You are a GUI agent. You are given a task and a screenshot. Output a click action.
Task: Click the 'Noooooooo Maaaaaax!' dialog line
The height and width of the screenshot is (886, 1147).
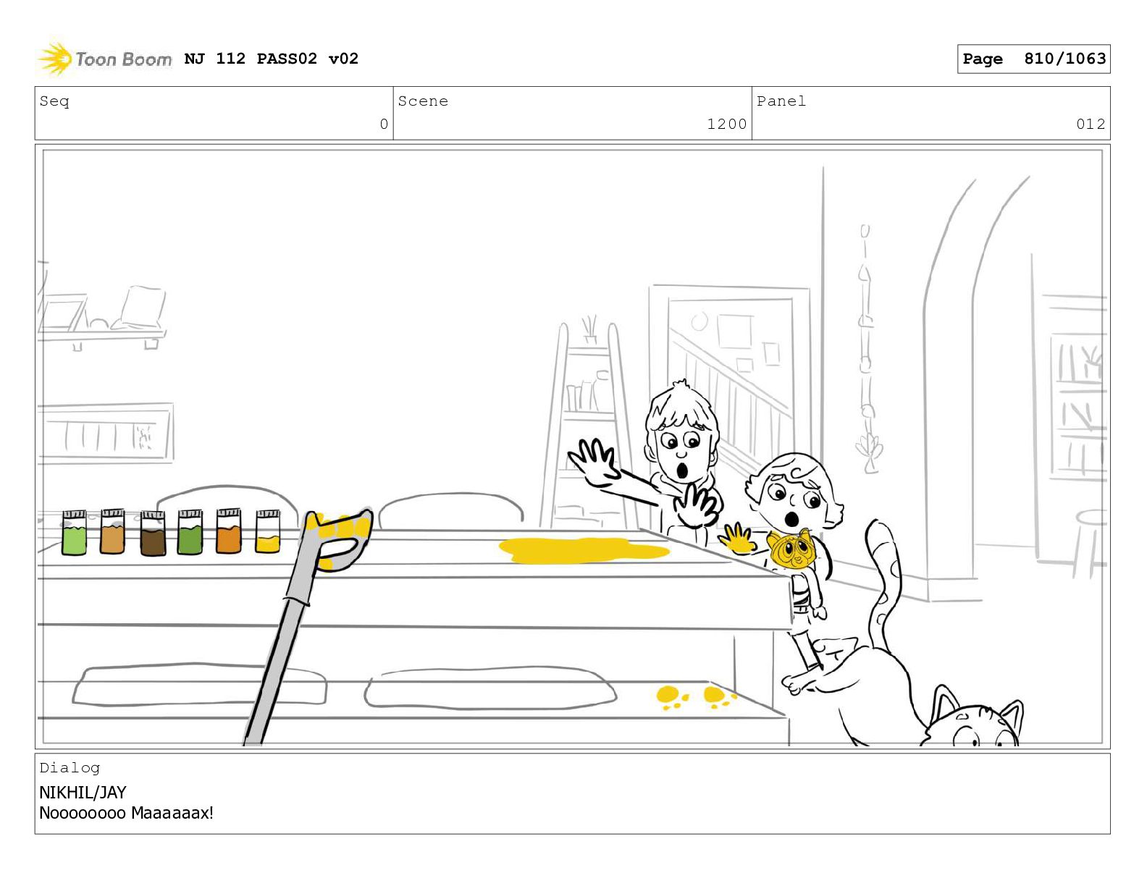pos(126,813)
